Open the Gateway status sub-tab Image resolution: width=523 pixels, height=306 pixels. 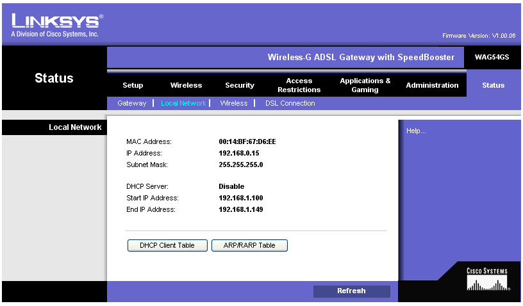tap(132, 103)
